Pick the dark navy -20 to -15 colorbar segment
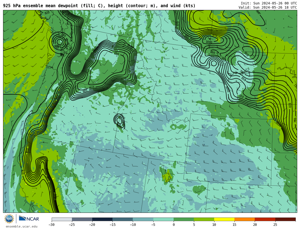Viewport: 300px width, 230px height. 102,219
